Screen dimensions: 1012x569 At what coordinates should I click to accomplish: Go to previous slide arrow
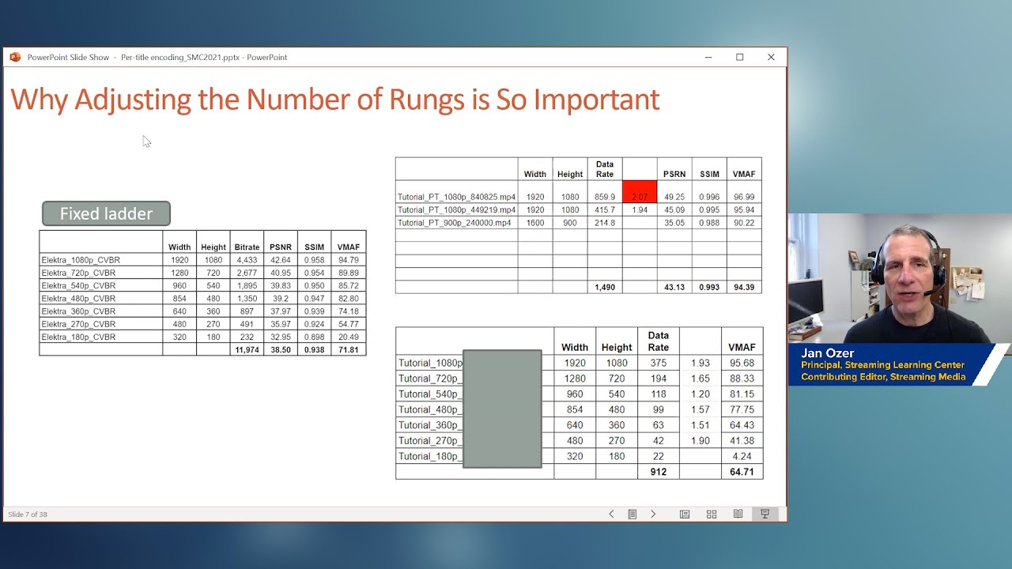coord(611,514)
